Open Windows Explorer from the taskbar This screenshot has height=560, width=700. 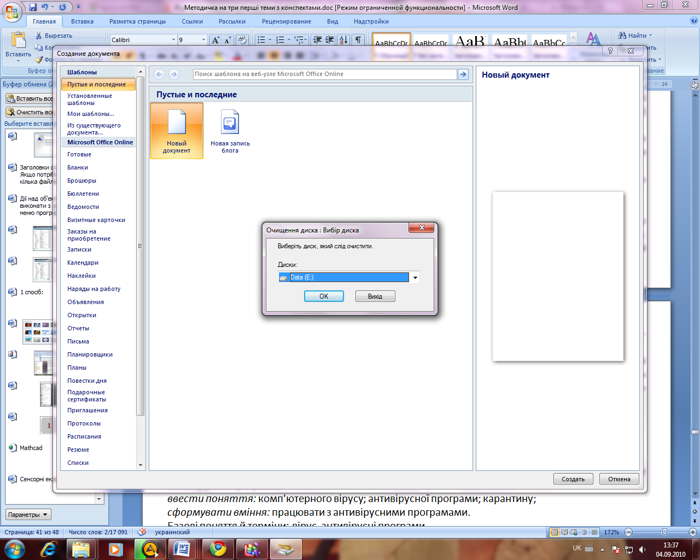point(81,549)
